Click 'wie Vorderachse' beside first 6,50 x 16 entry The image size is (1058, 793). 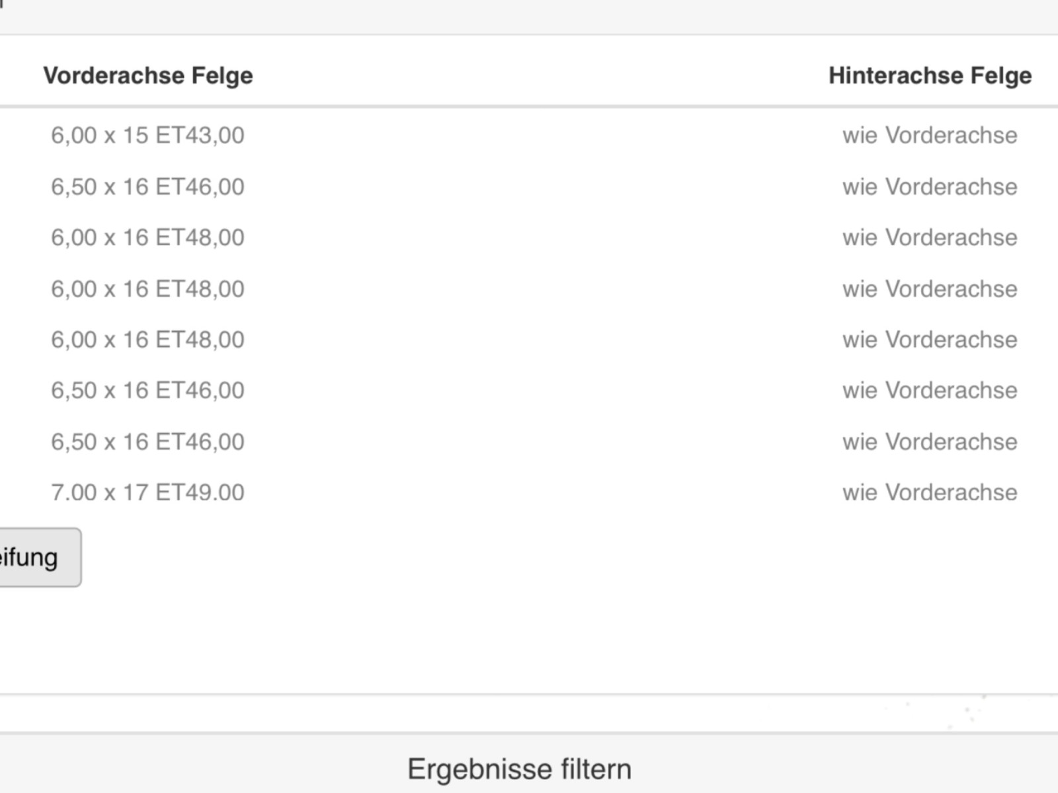929,187
